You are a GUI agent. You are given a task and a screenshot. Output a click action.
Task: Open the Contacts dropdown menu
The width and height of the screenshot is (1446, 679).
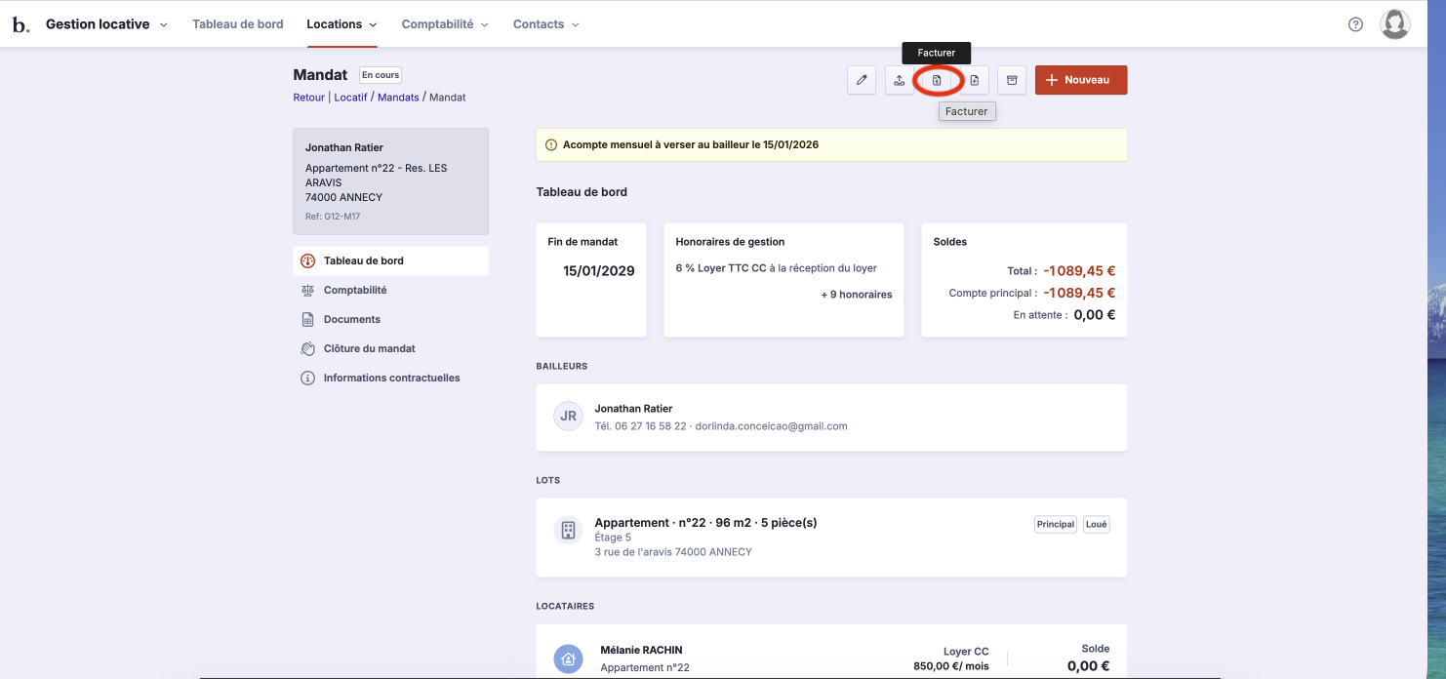[x=545, y=24]
